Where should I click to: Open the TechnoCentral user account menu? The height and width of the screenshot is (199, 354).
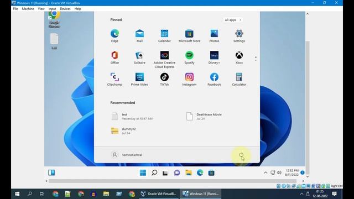coord(127,155)
